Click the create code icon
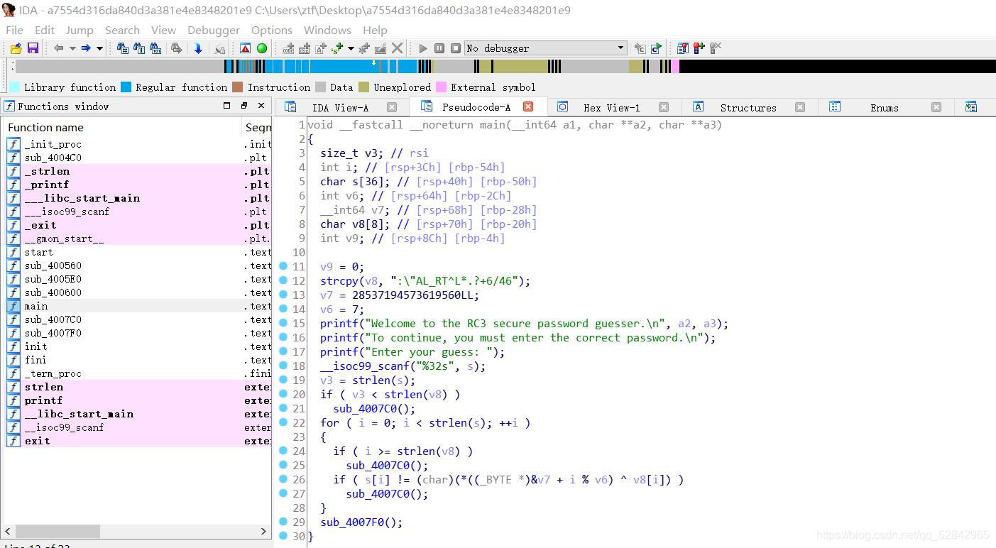This screenshot has height=548, width=996. pyautogui.click(x=289, y=48)
